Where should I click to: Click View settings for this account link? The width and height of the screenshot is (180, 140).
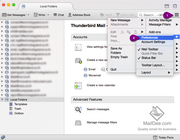click(97, 47)
